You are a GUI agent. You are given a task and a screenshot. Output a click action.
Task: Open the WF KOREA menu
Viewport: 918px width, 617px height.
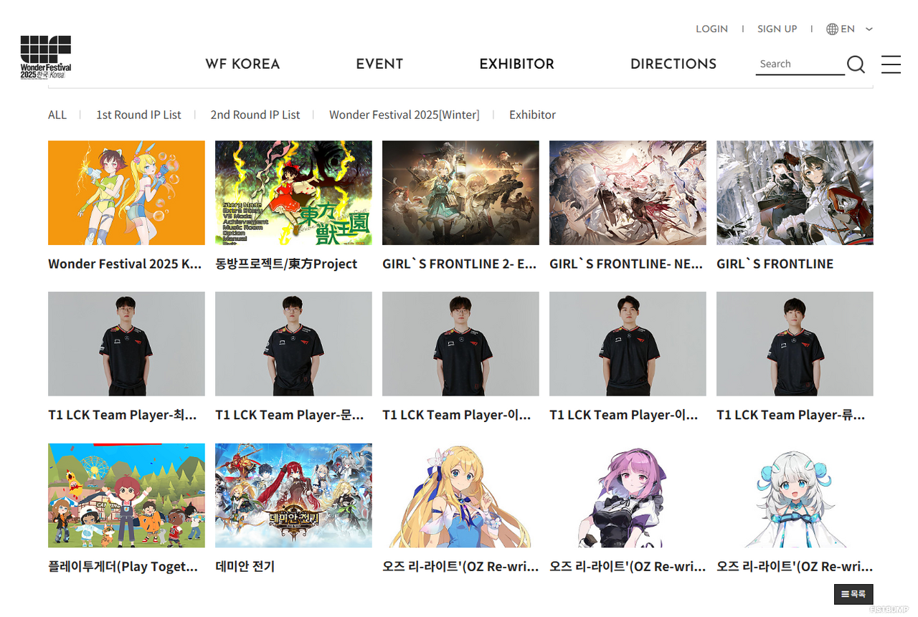pyautogui.click(x=242, y=64)
